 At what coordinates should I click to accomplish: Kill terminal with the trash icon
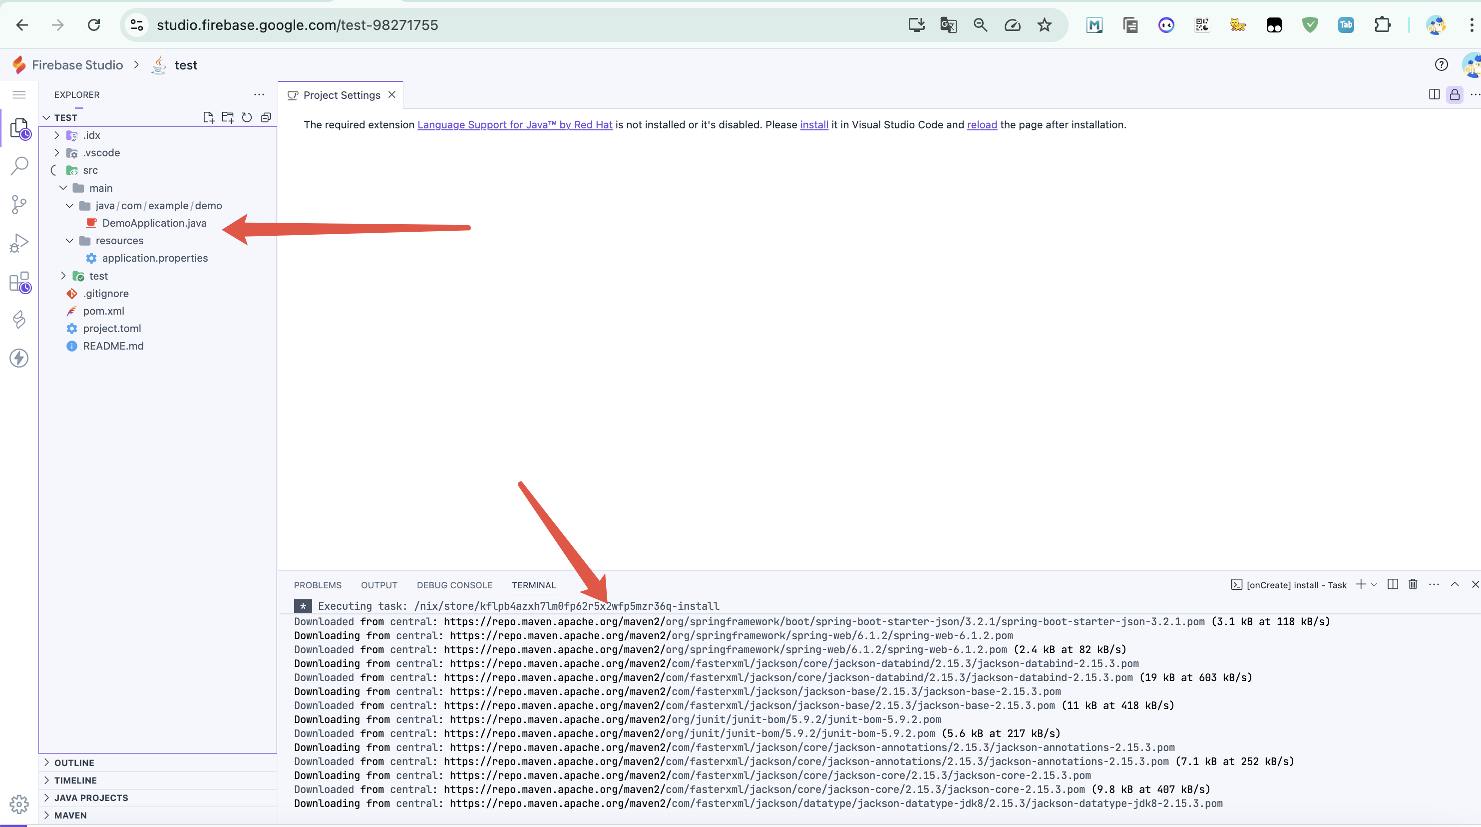[x=1413, y=584]
